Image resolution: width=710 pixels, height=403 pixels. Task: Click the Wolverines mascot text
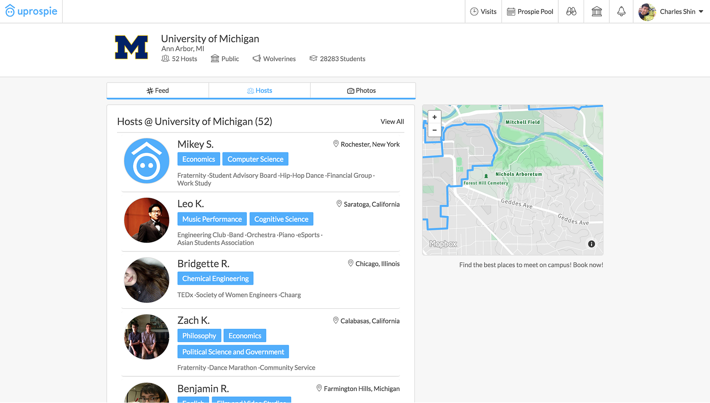tap(280, 59)
